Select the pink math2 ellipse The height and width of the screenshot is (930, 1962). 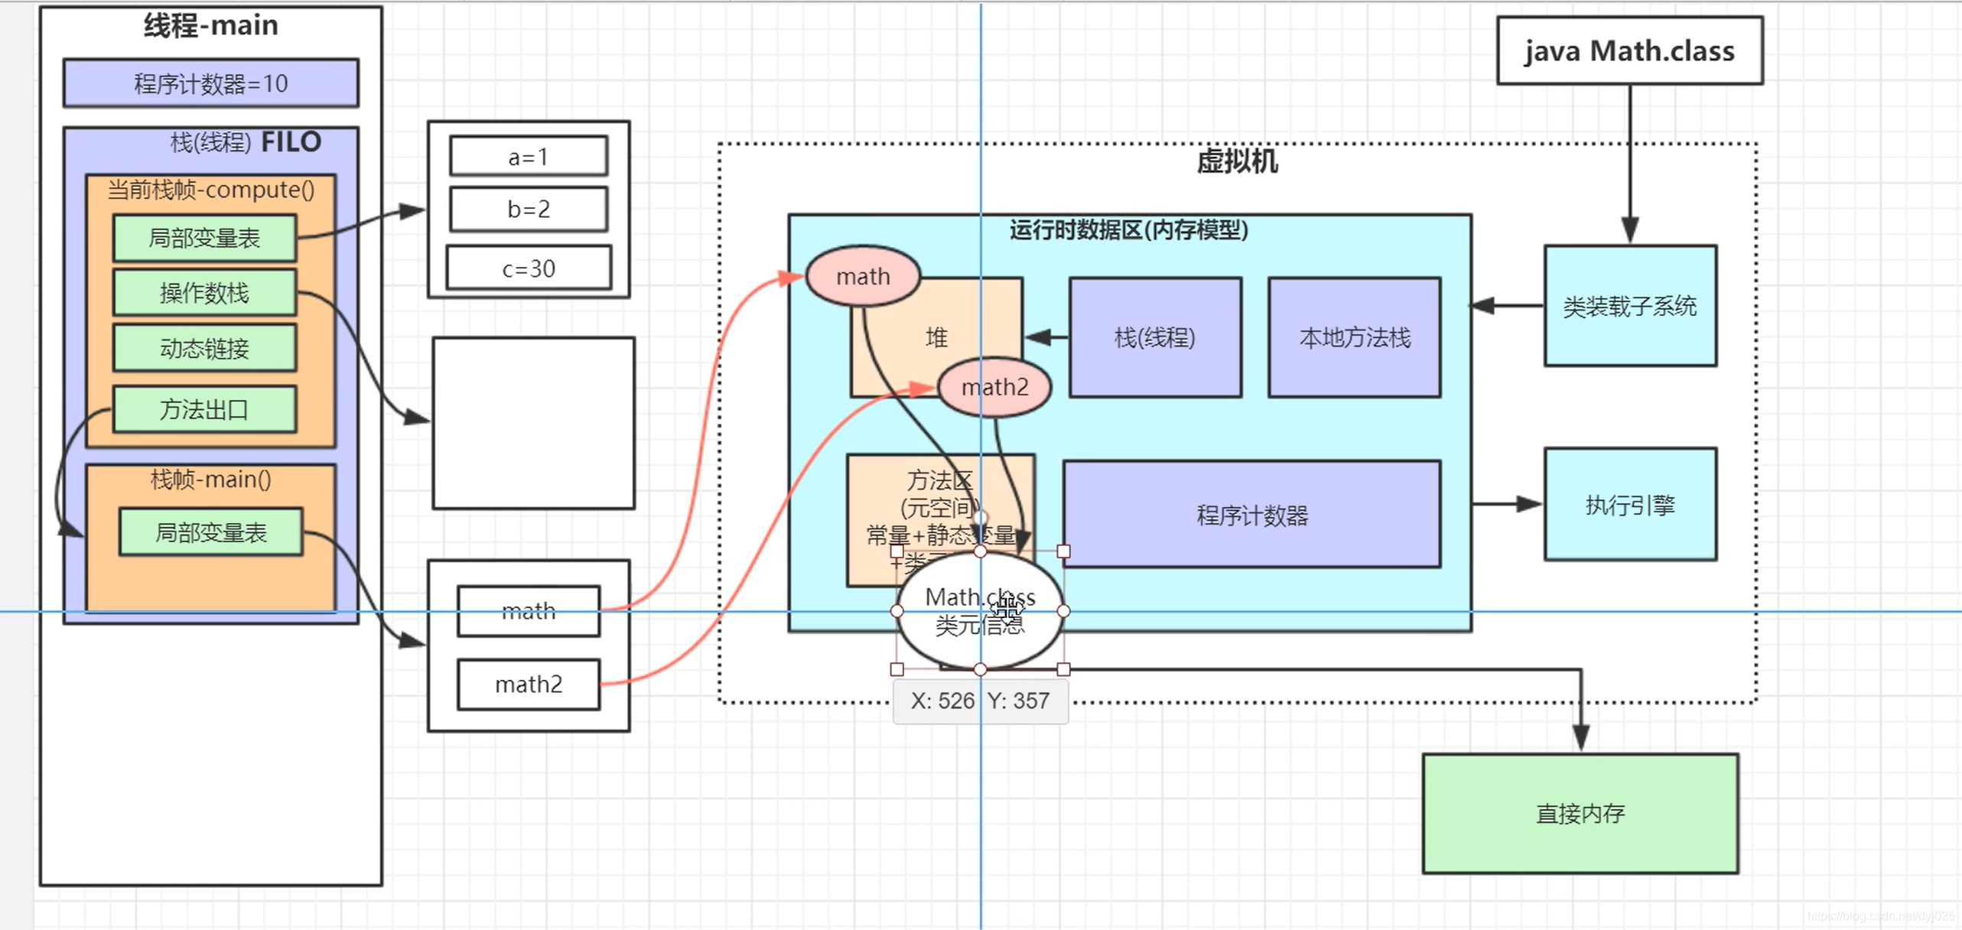[994, 387]
